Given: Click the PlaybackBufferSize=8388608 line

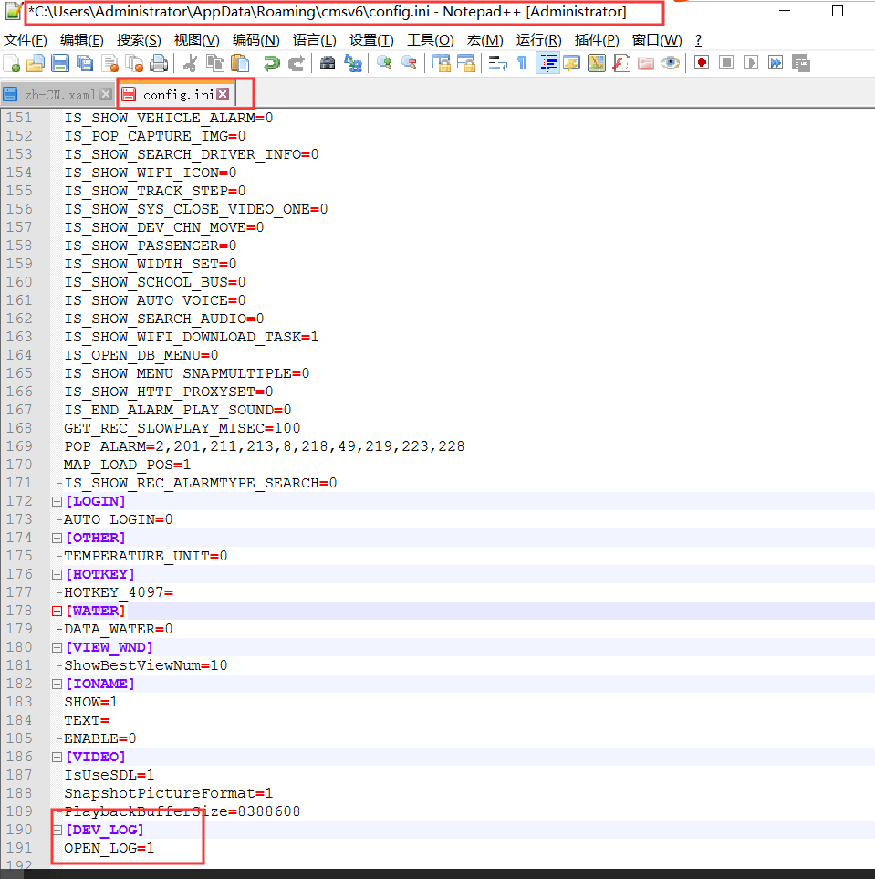Looking at the screenshot, I should click(182, 811).
